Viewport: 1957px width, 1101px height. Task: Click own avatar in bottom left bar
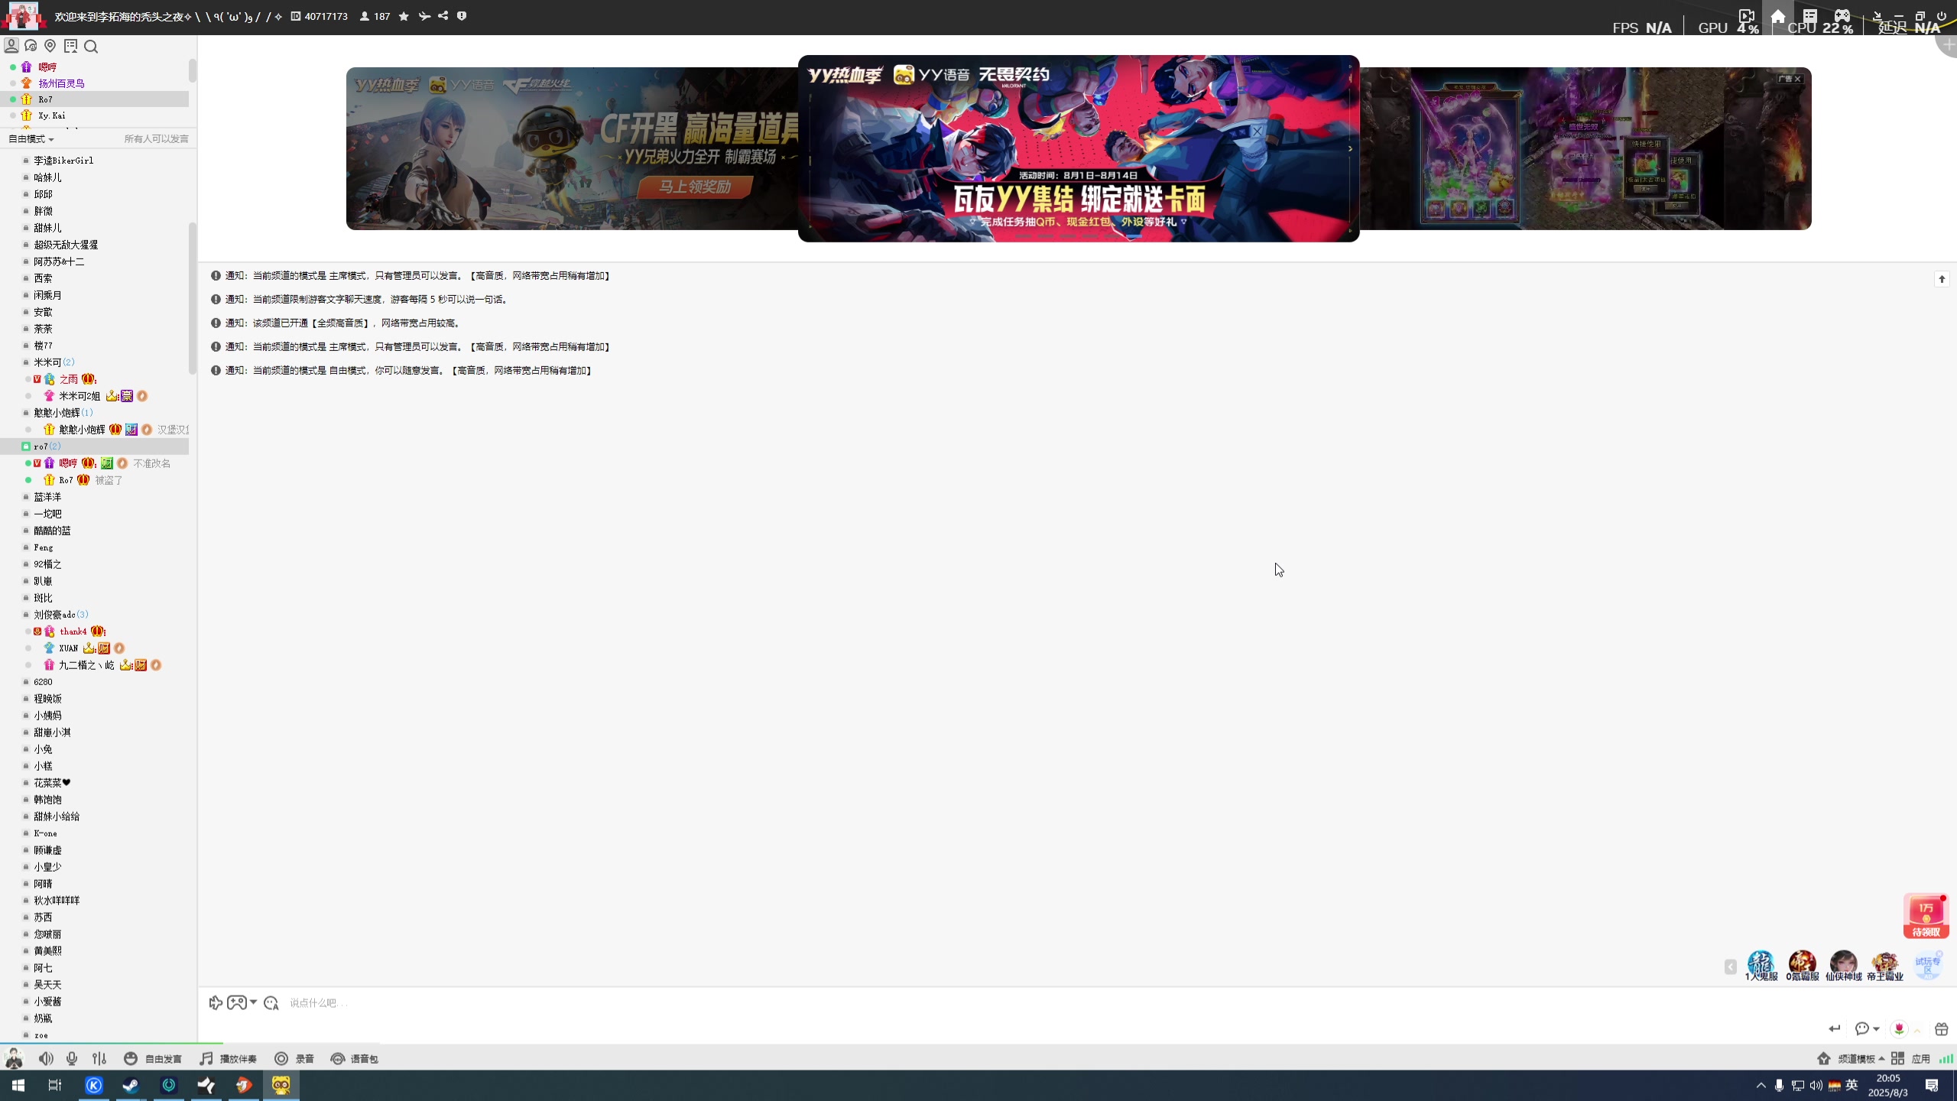pyautogui.click(x=14, y=1058)
